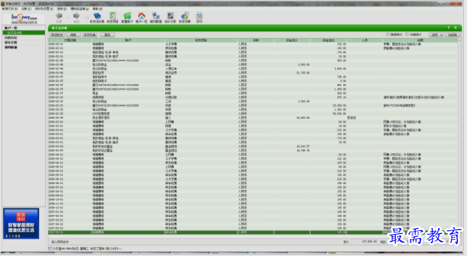Select the fifth bold item in left sidebar
This screenshot has width=467, height=256.
pyautogui.click(x=11, y=47)
